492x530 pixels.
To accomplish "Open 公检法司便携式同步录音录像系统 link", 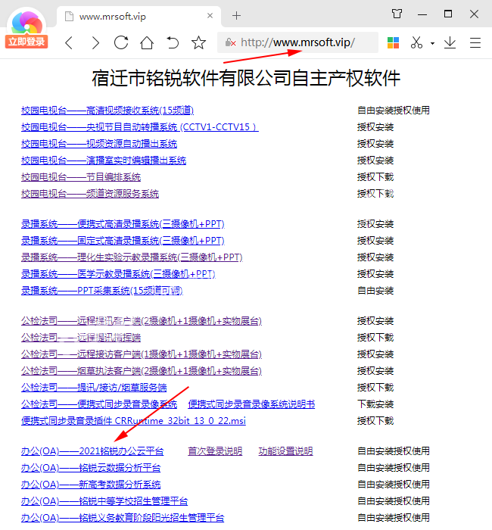I will pos(99,404).
